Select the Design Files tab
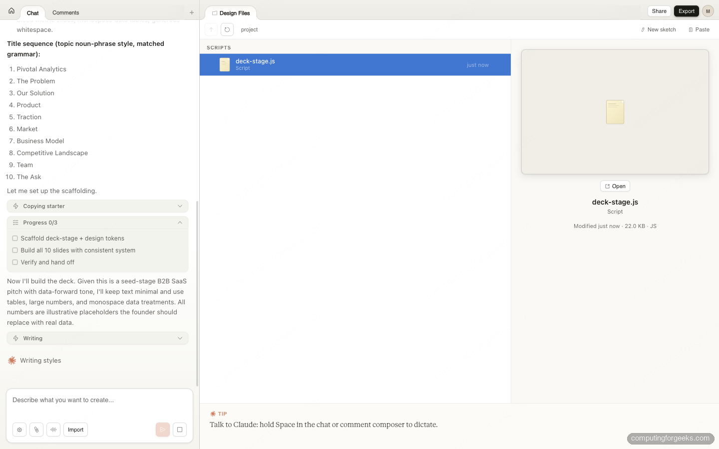This screenshot has height=449, width=719. click(231, 13)
